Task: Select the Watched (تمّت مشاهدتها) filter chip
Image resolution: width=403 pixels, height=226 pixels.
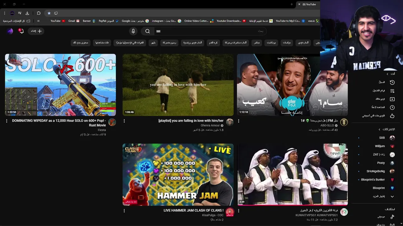Action: (102, 42)
